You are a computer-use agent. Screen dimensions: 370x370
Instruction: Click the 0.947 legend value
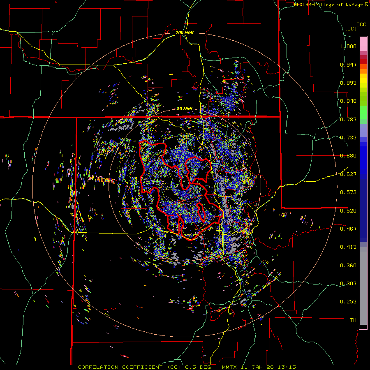[x=348, y=65]
